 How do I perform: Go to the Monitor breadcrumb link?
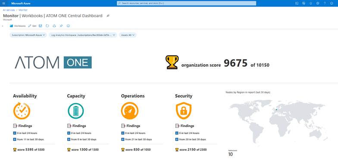[23, 10]
